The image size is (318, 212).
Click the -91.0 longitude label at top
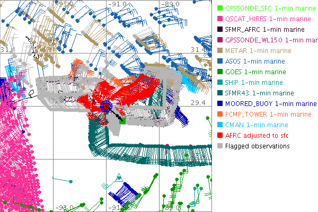pyautogui.click(x=118, y=4)
